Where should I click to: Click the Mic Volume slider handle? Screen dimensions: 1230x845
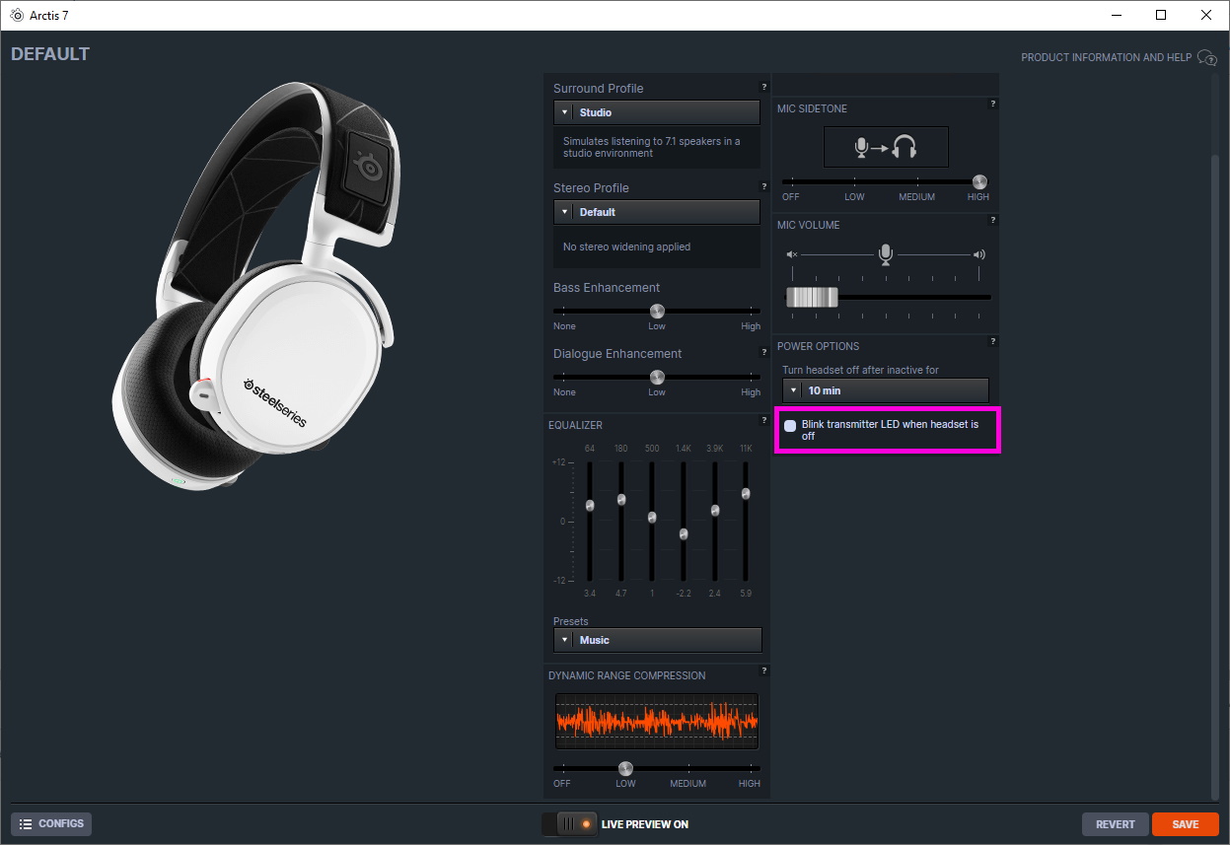point(812,297)
